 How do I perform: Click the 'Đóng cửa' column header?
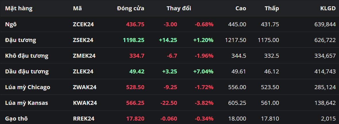coord(130,8)
